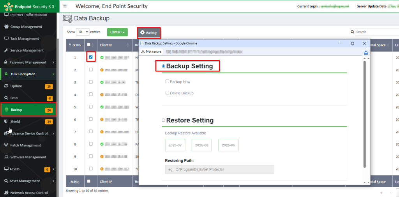This screenshot has width=399, height=197.
Task: Open the show entries count dropdown
Action: 83,32
